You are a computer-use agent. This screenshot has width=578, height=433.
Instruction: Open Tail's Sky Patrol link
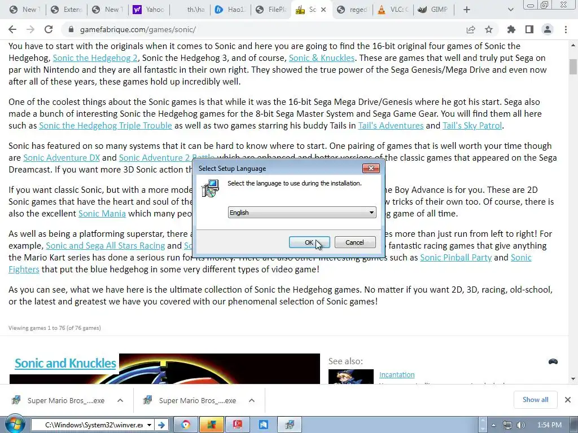(x=472, y=126)
